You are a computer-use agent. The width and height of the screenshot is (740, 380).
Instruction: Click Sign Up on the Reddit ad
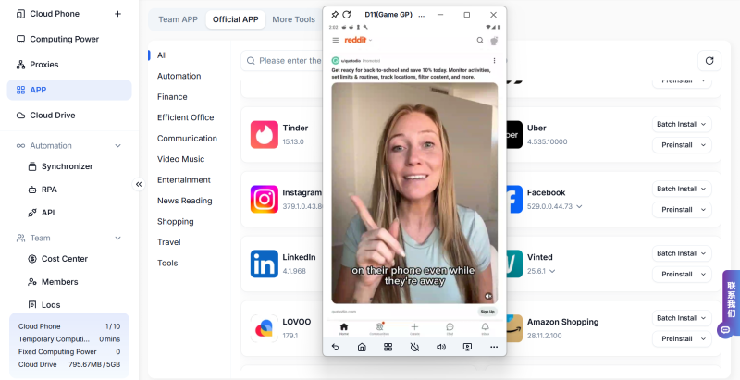pyautogui.click(x=487, y=312)
